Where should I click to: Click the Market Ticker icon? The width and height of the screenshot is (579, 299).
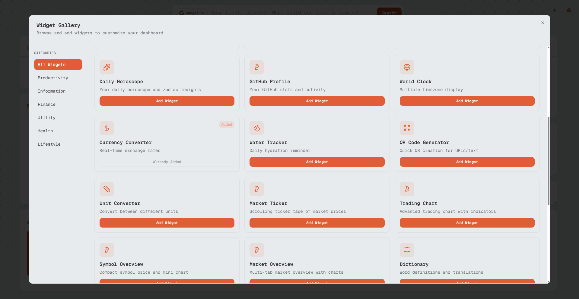coord(257,189)
